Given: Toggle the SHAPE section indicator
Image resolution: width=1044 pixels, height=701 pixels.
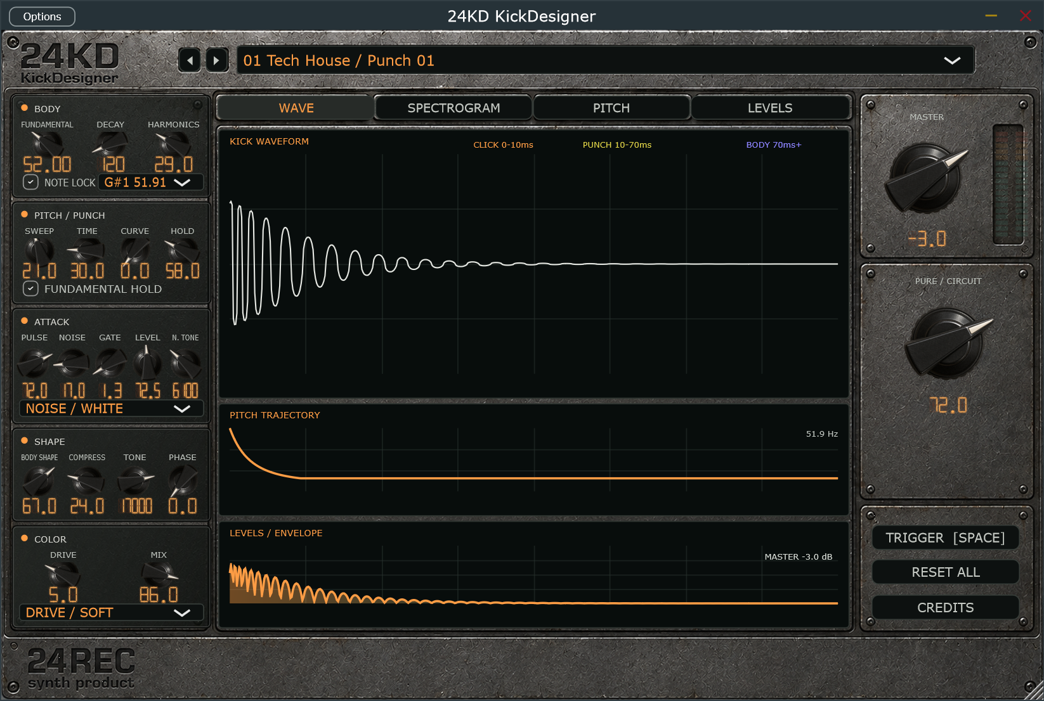Looking at the screenshot, I should 25,441.
